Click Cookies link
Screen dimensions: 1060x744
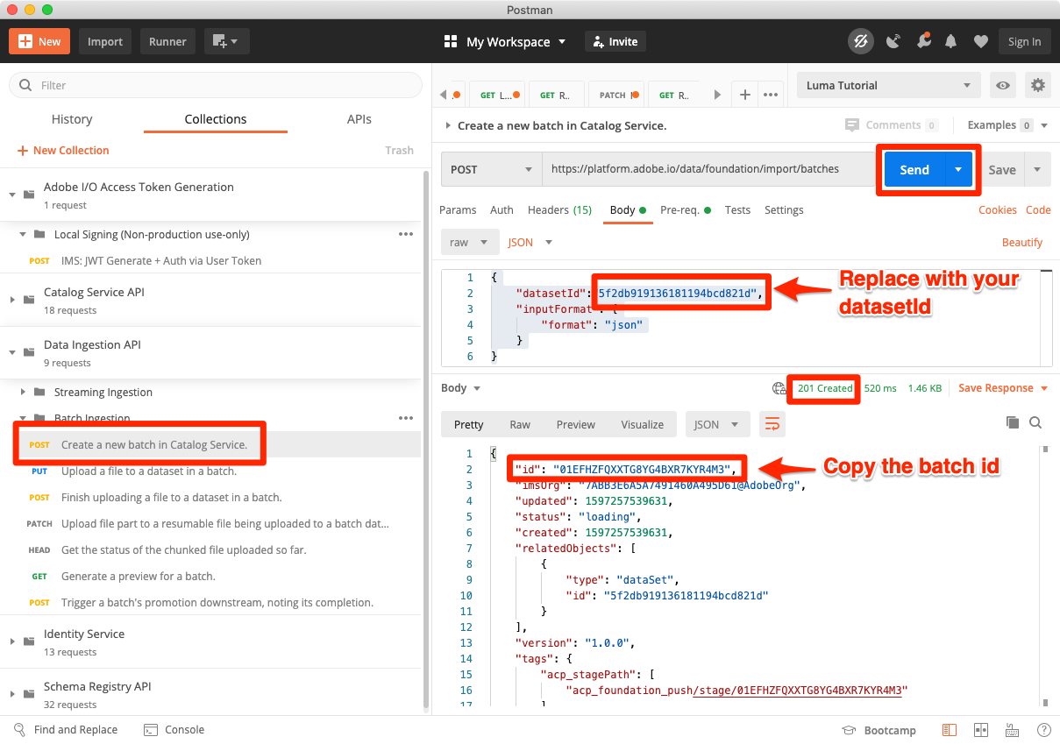coord(998,210)
